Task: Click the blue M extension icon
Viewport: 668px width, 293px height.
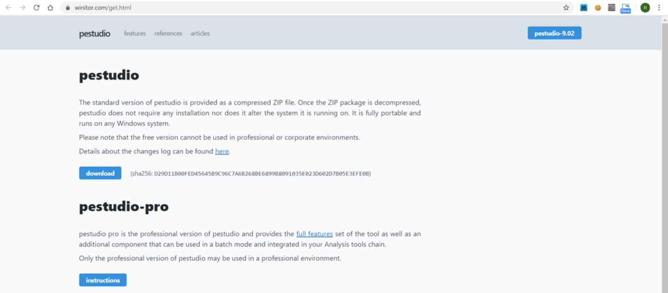Action: click(x=584, y=8)
